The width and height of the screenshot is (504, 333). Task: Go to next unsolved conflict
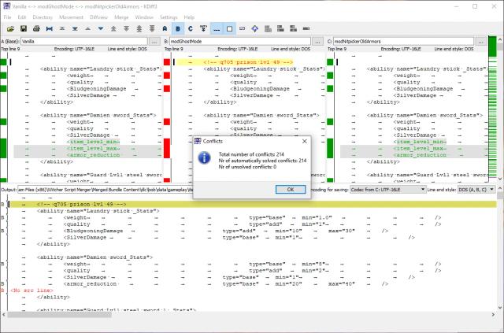152,28
